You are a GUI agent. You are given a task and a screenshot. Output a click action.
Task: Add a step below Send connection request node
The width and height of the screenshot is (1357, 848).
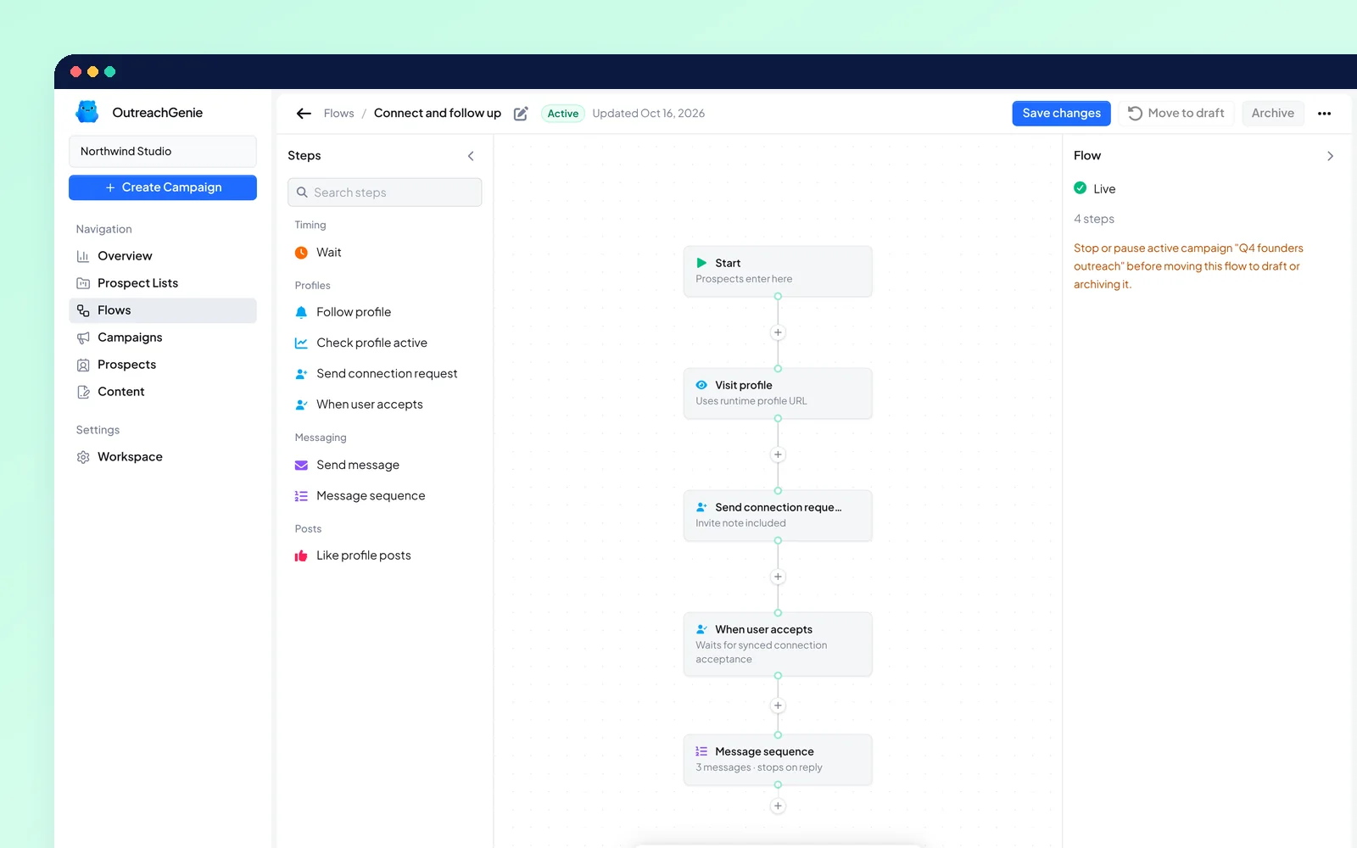pos(778,577)
